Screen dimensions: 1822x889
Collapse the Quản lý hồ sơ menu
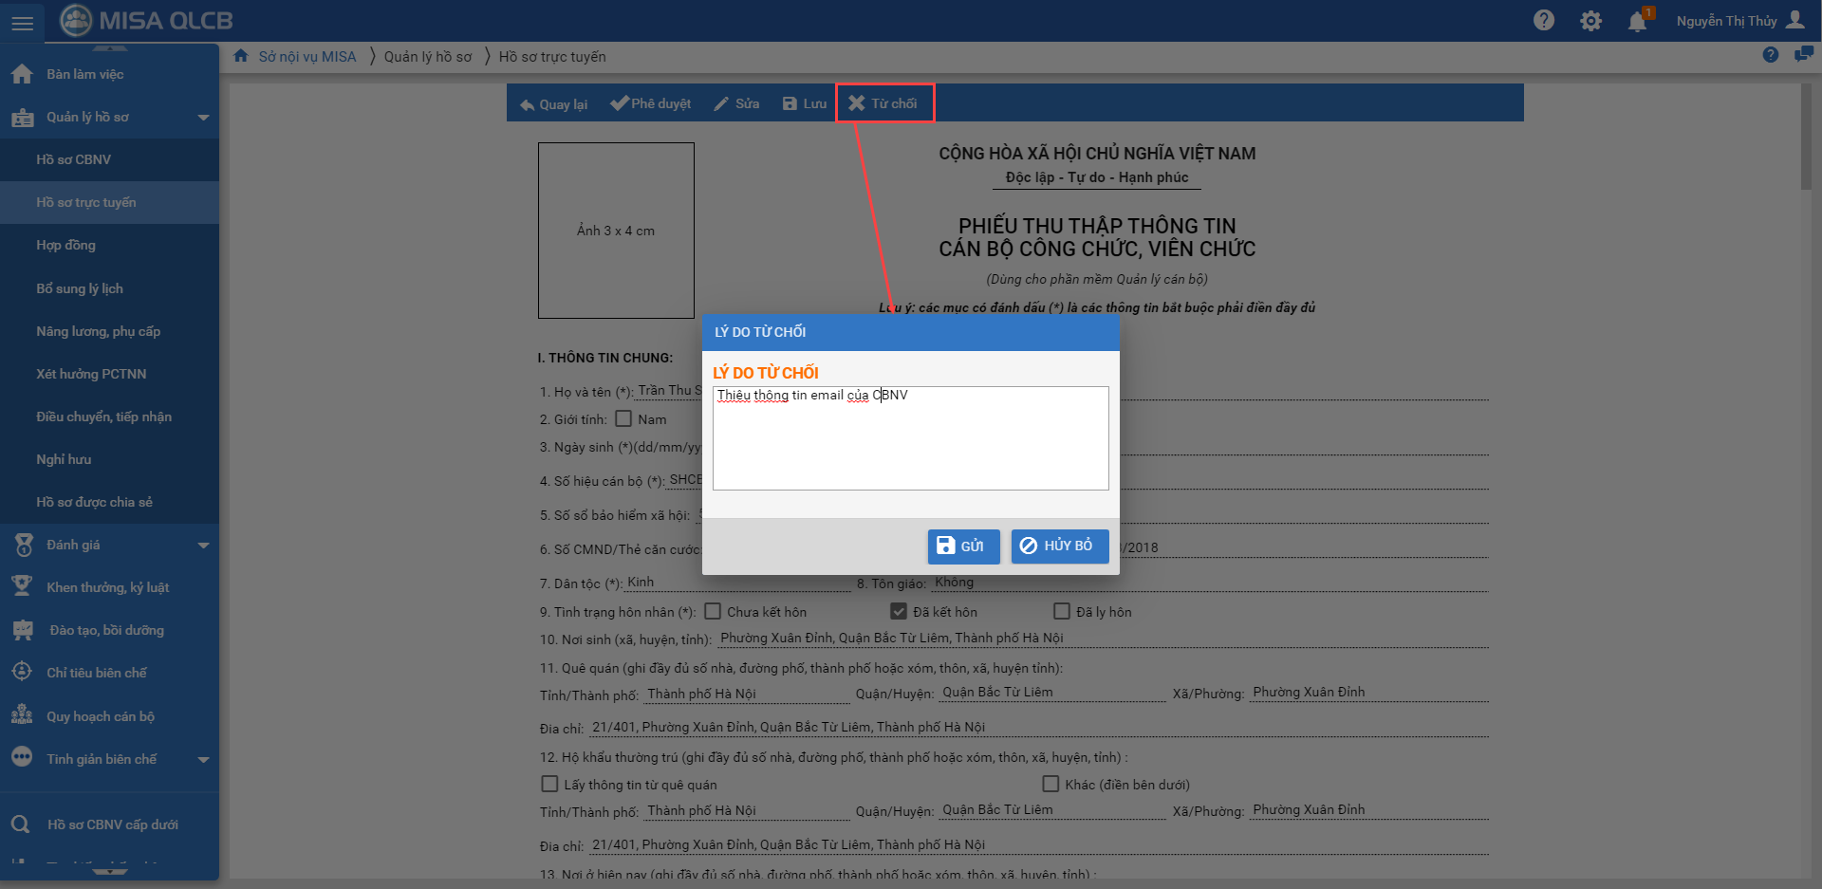click(203, 117)
